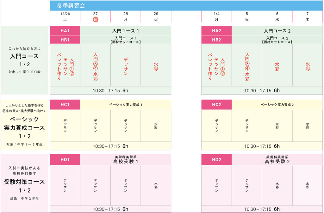
Task: Click the 1/4 月 date header
Action: [216, 16]
